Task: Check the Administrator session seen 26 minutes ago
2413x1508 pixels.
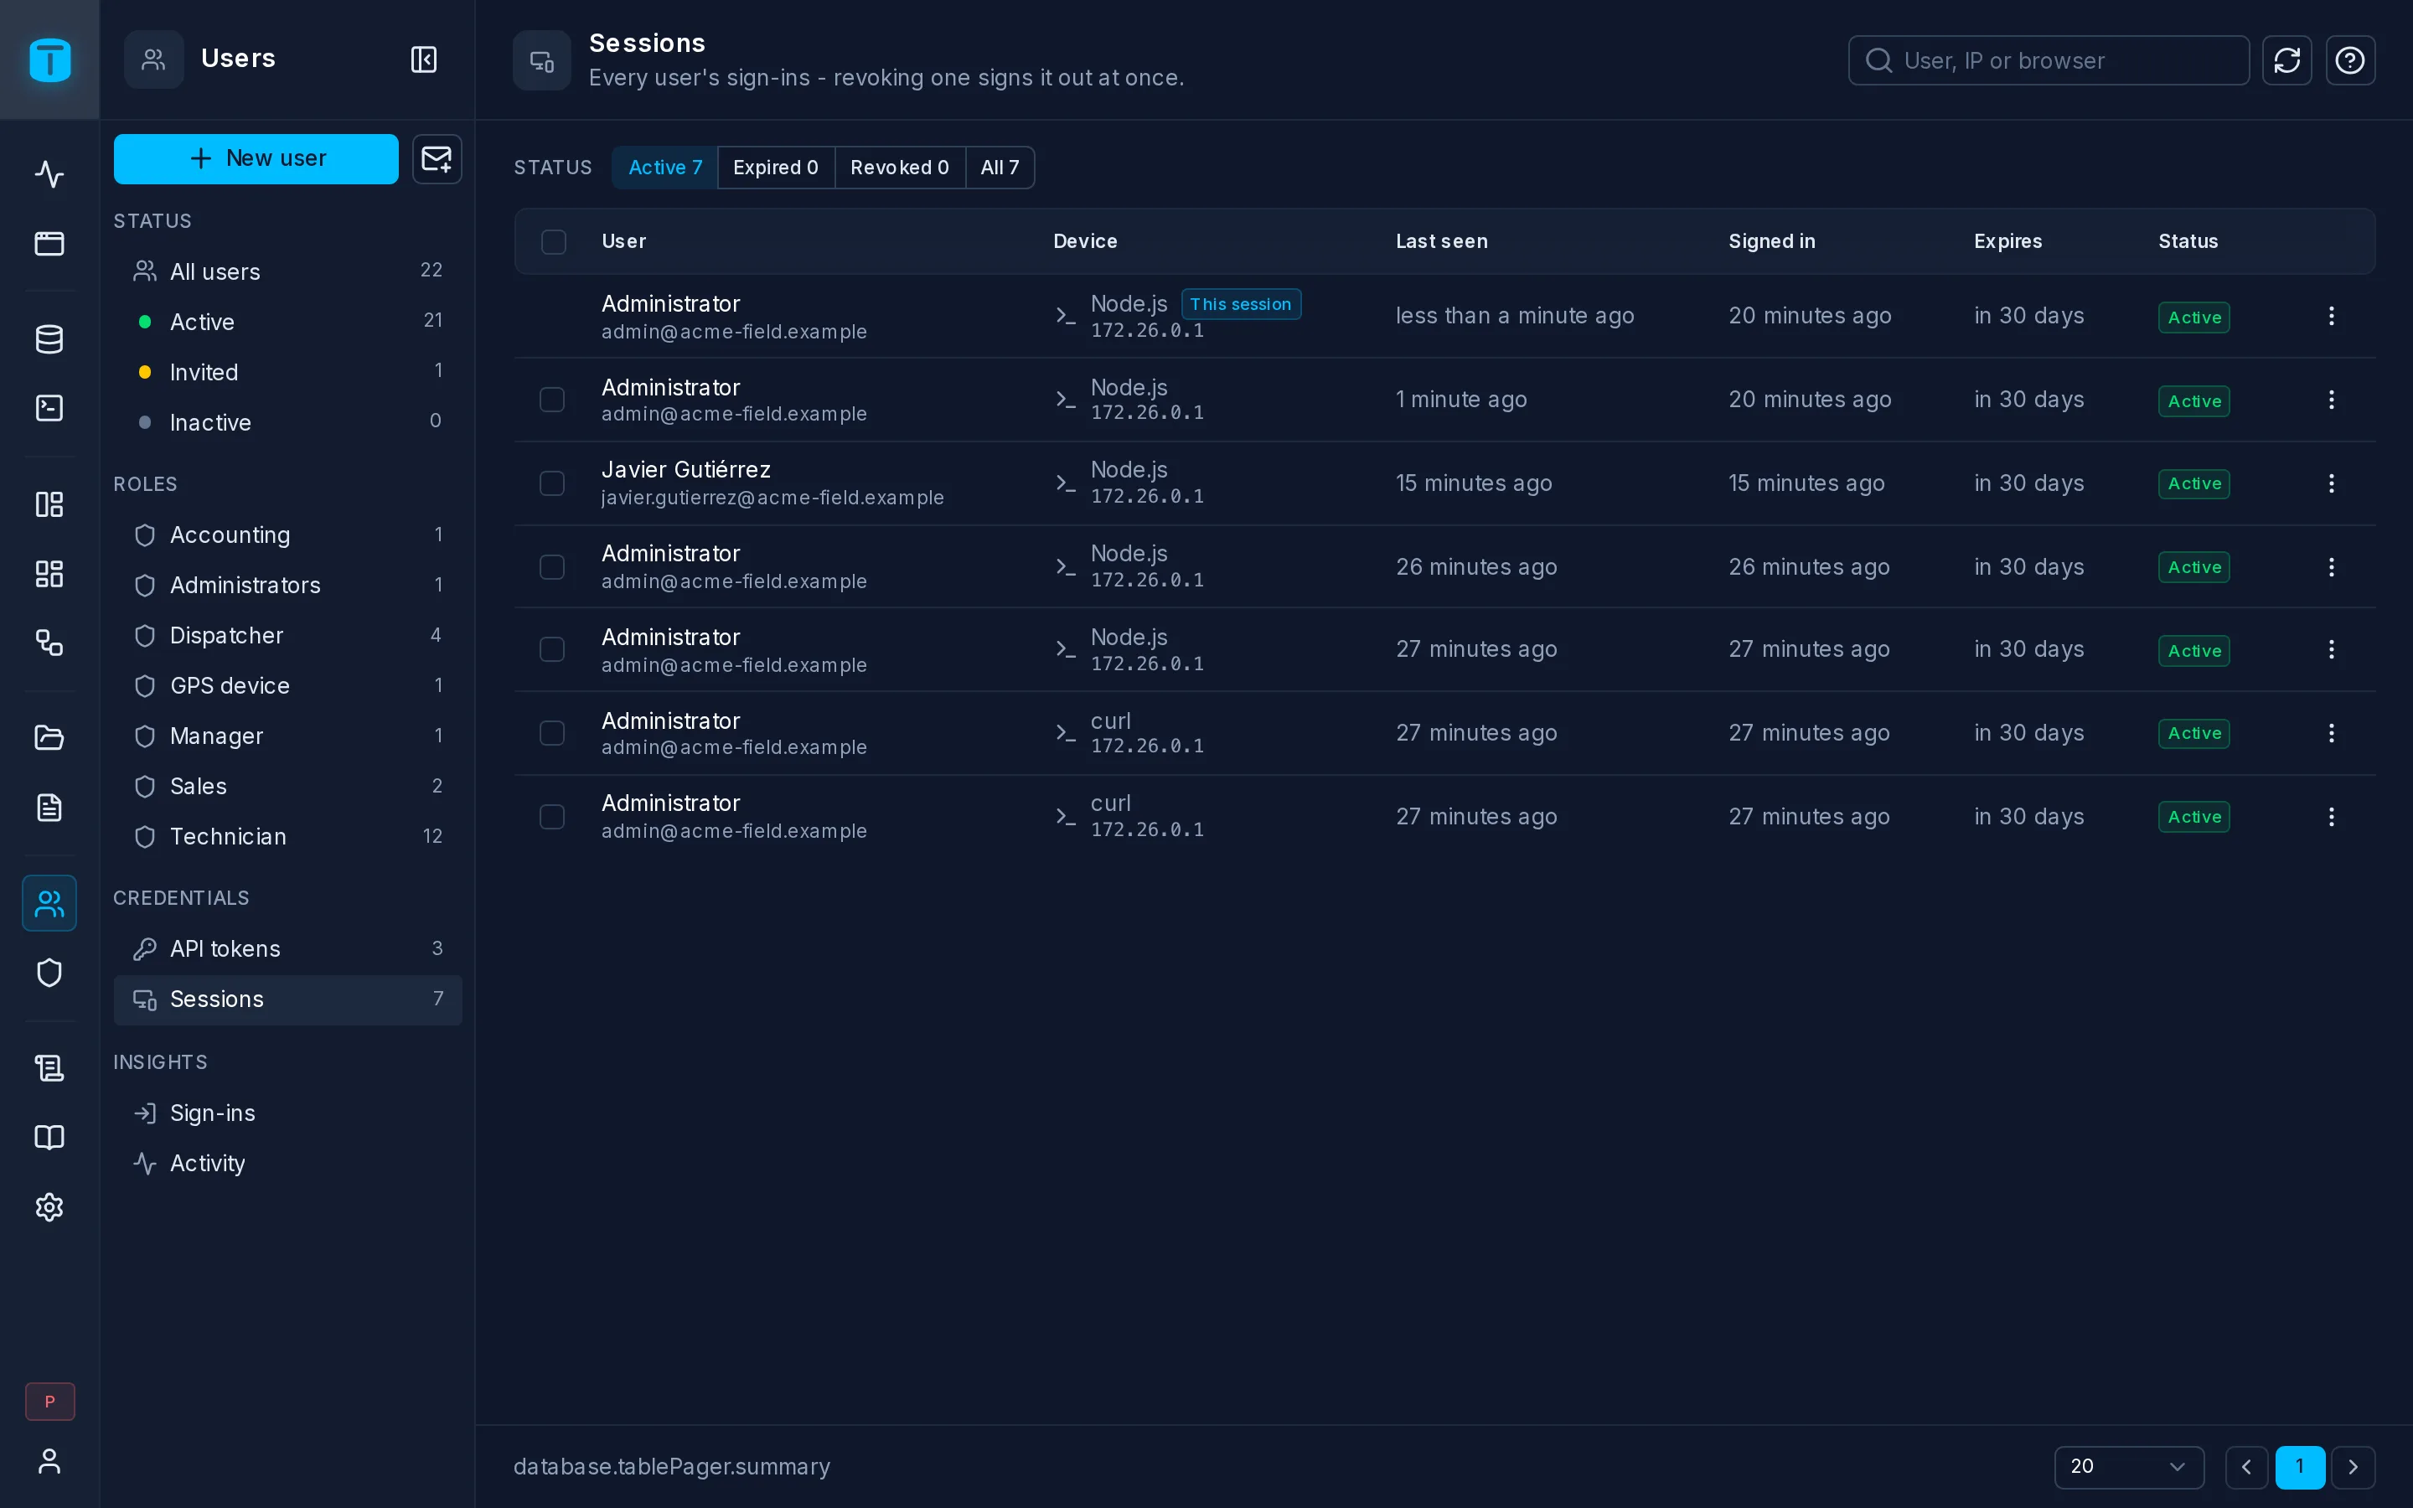Action: tap(551, 567)
